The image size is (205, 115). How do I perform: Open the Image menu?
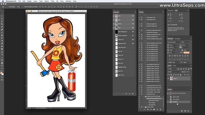pos(29,1)
